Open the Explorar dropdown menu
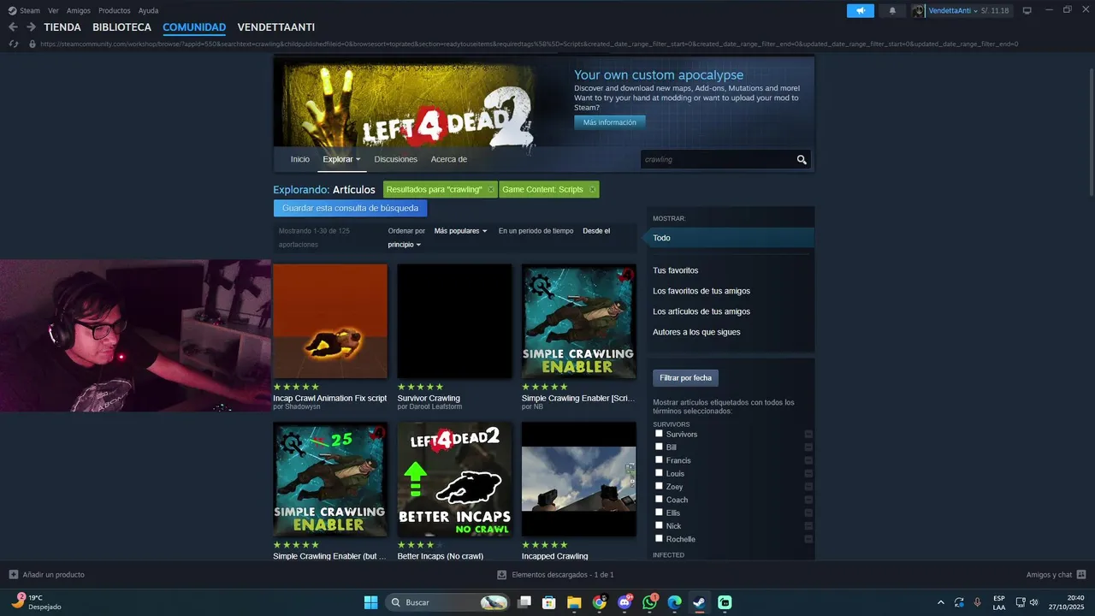Viewport: 1095px width, 616px height. (341, 159)
